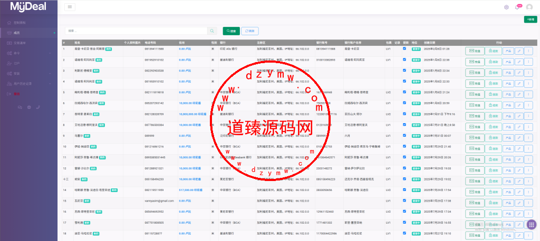The width and height of the screenshot is (540, 241).
Task: Toggle 提款 checkbox for row 087786500384
Action: coord(404,125)
